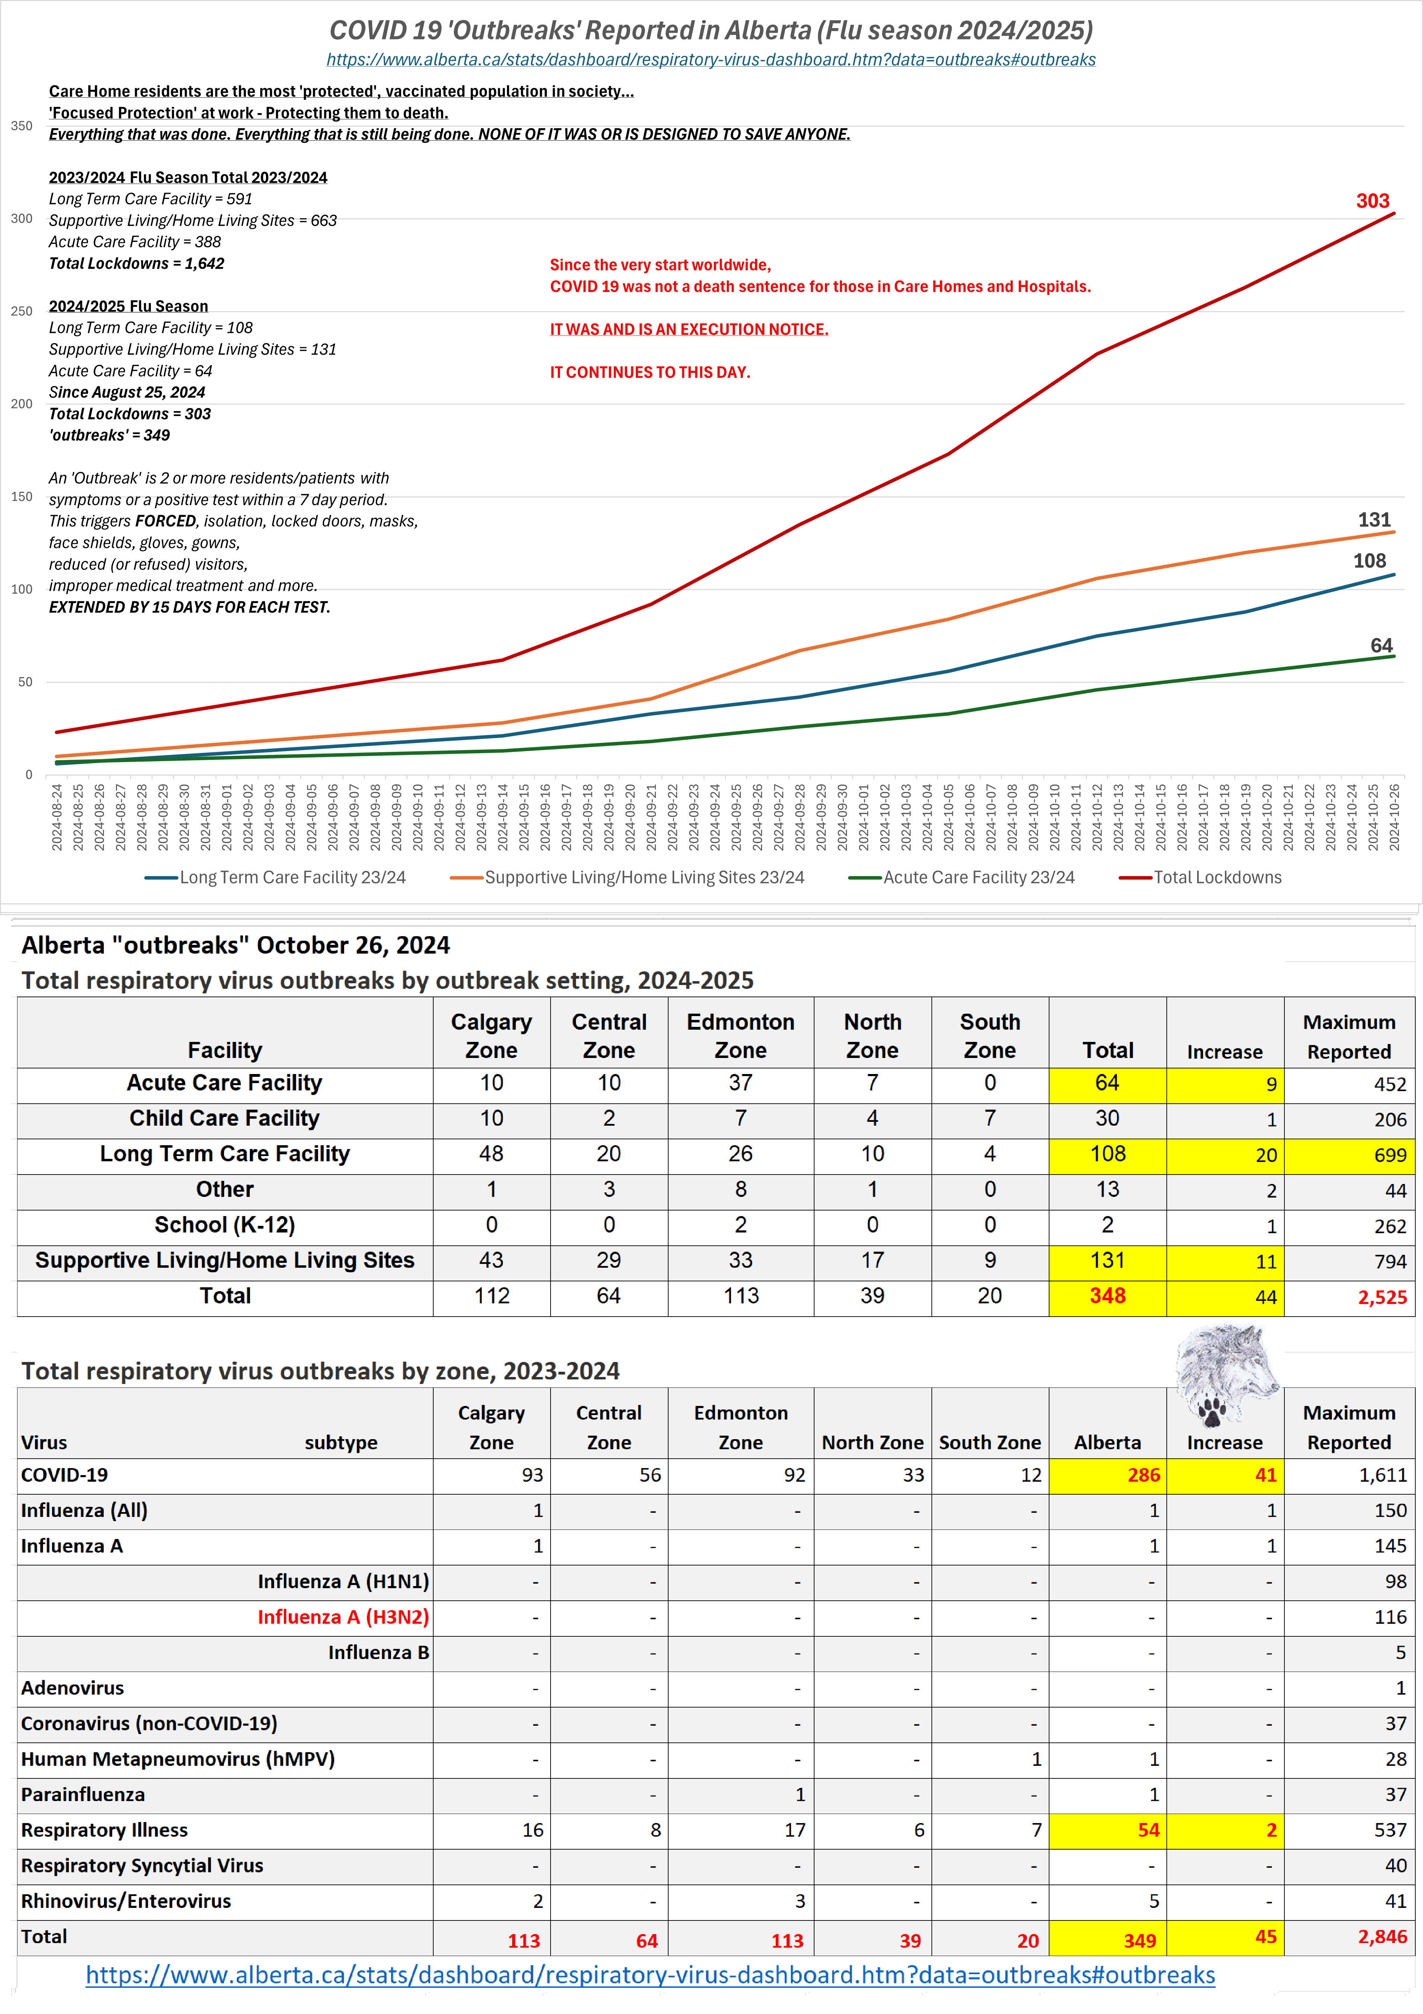Screen dimensions: 1423x2014
Task: Click the red Maximum Reported value 2,525
Action: coord(1382,1297)
